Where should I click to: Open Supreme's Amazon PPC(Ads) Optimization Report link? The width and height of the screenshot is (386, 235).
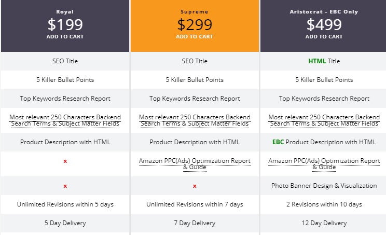coord(195,164)
